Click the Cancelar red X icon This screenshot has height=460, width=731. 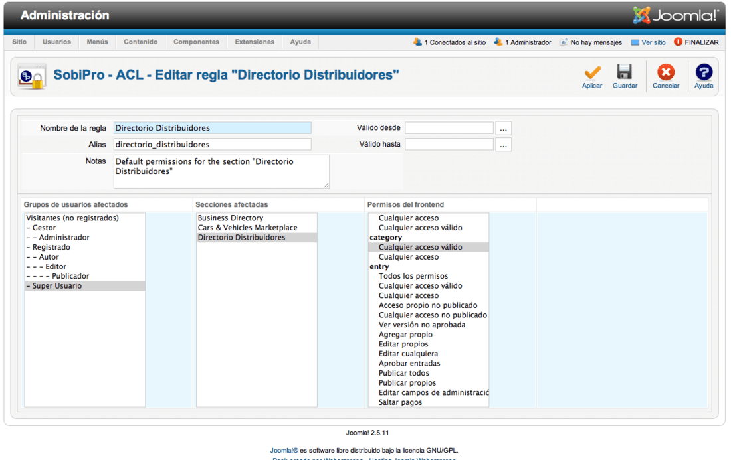[666, 72]
